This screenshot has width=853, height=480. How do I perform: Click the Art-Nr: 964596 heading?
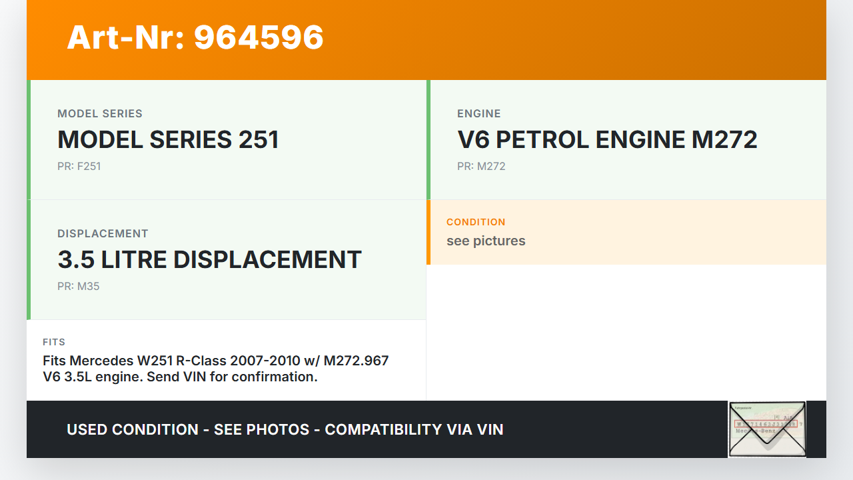[x=195, y=37]
